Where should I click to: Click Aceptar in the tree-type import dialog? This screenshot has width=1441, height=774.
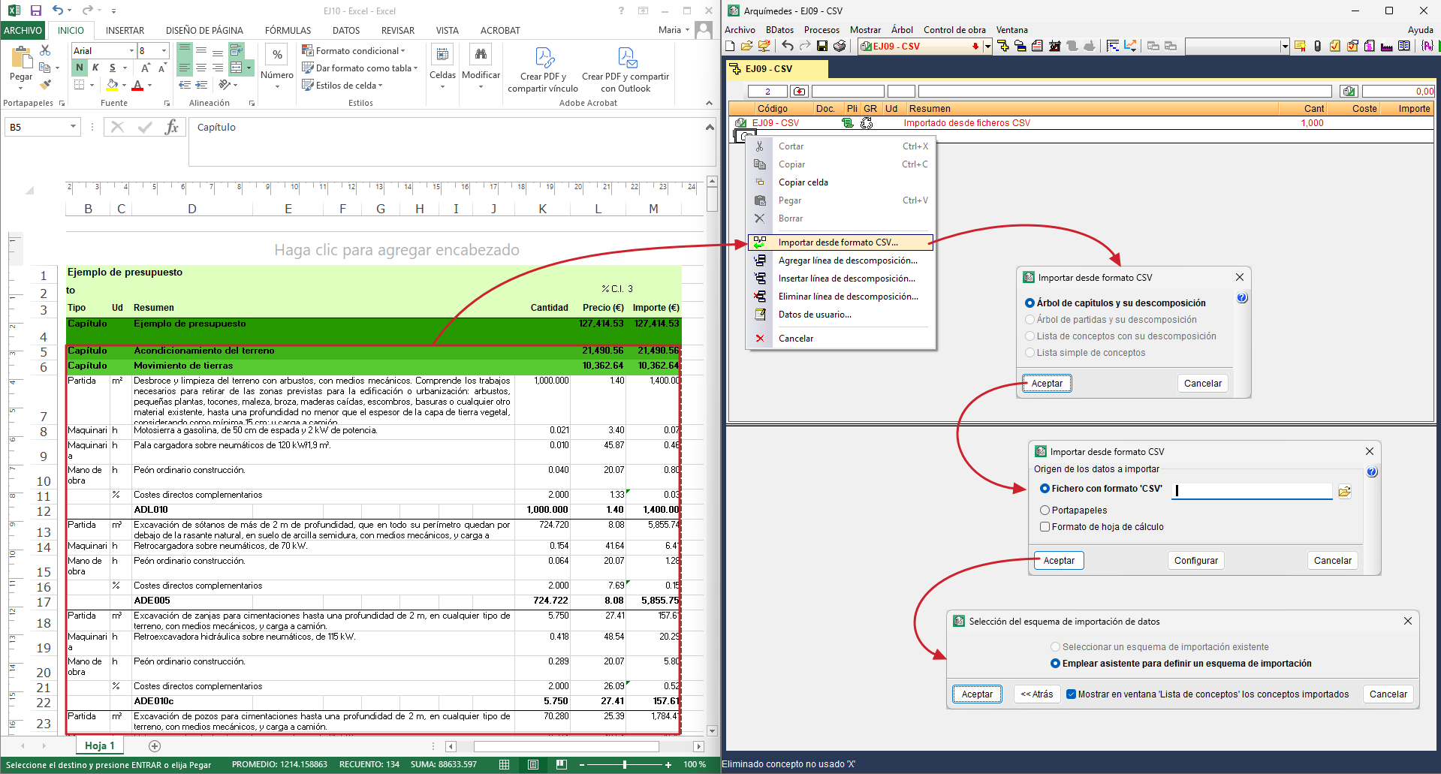(x=1047, y=384)
